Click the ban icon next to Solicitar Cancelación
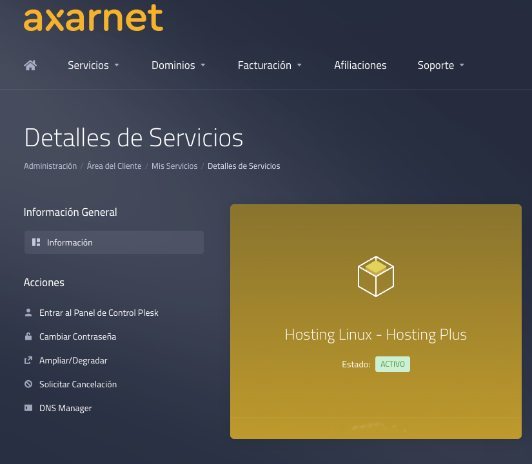 [x=28, y=384]
